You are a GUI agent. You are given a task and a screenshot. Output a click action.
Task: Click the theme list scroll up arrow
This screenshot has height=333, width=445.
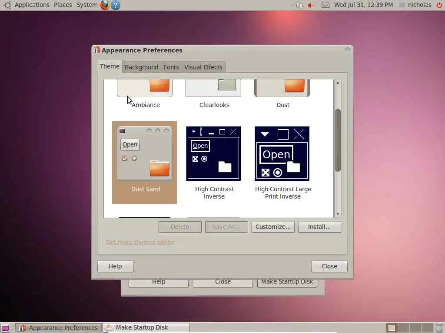338,83
